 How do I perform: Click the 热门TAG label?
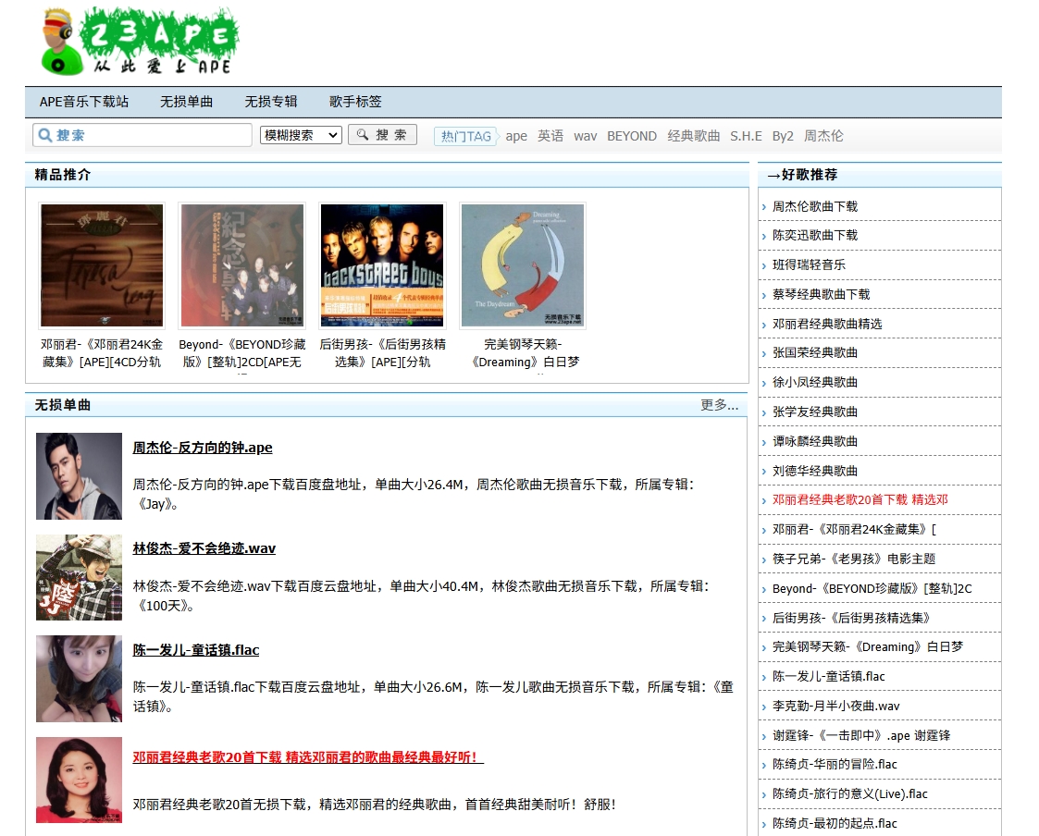coord(465,135)
